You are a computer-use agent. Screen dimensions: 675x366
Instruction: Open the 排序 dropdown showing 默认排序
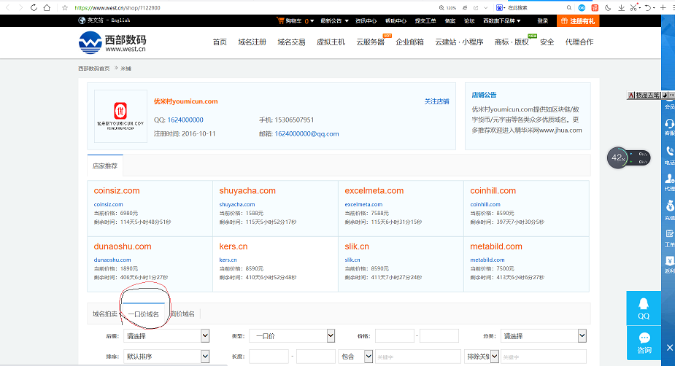[x=166, y=356]
